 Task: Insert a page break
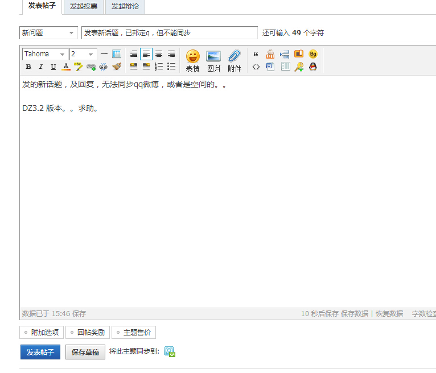tap(285, 54)
